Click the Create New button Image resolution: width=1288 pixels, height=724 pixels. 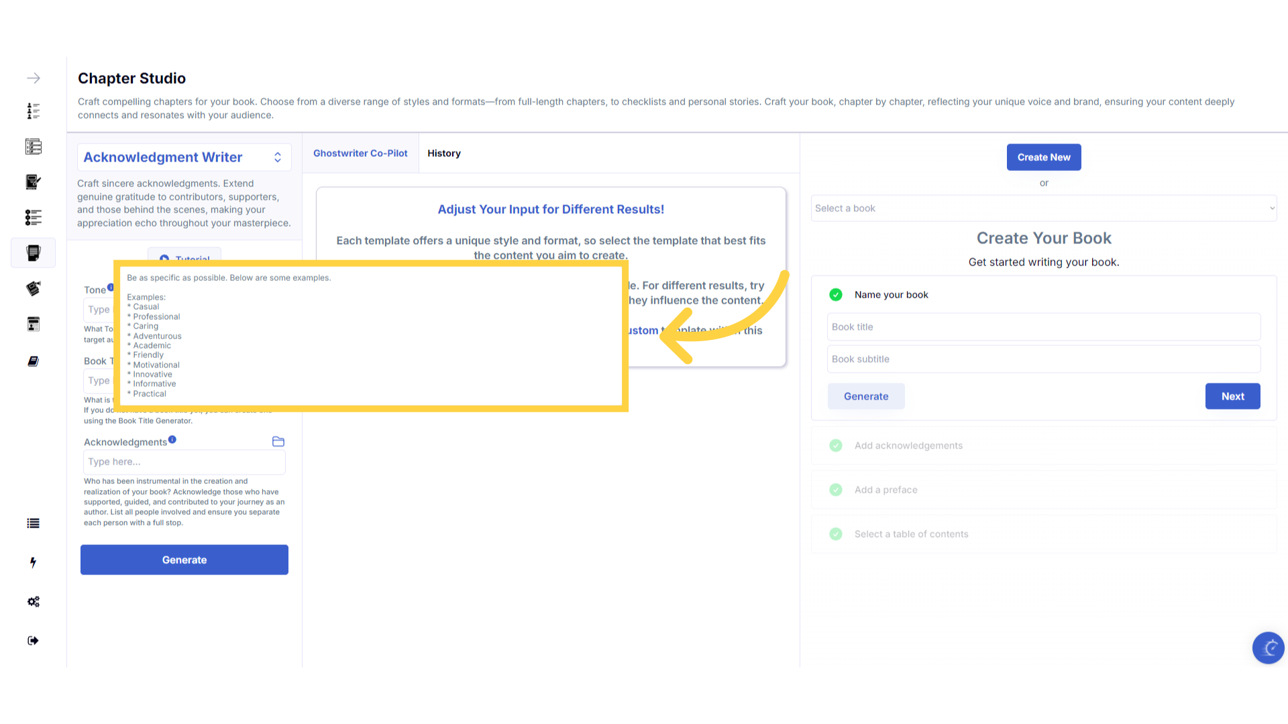tap(1044, 158)
